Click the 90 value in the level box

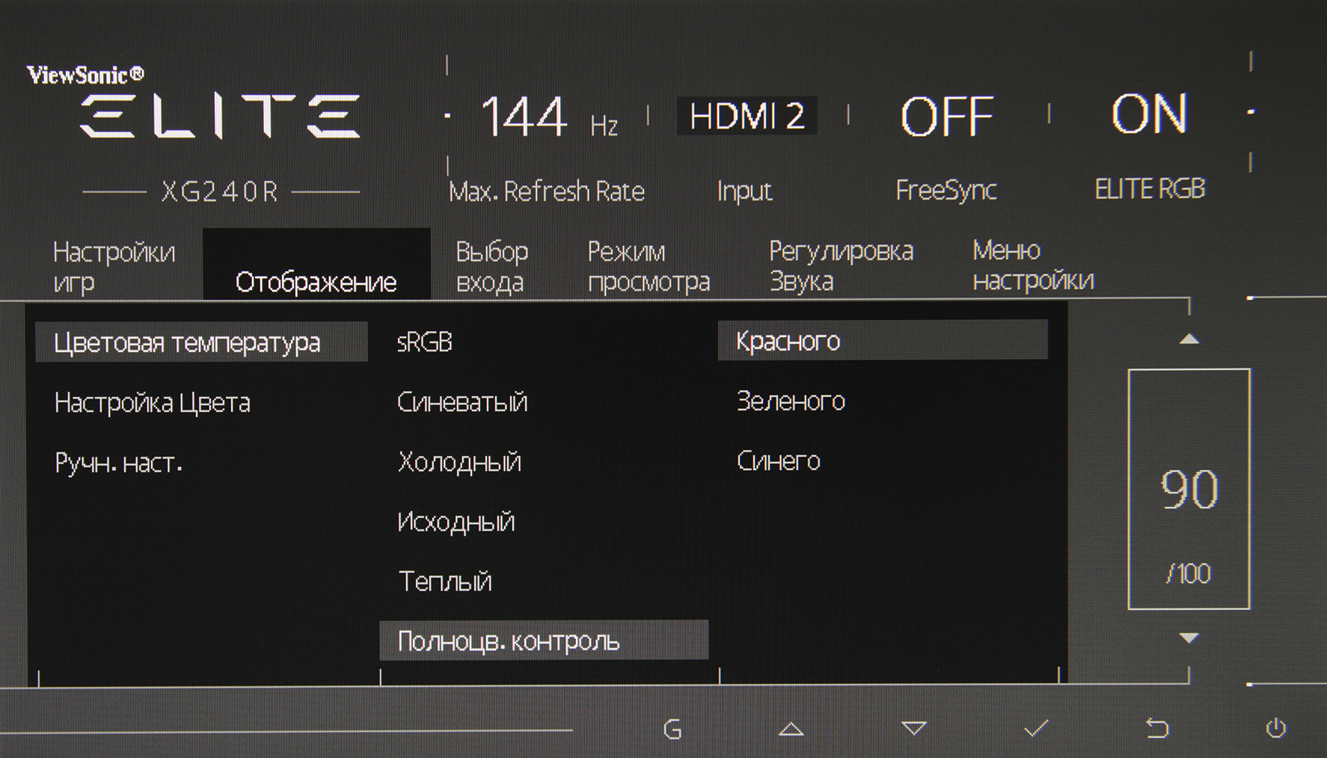[x=1189, y=490]
